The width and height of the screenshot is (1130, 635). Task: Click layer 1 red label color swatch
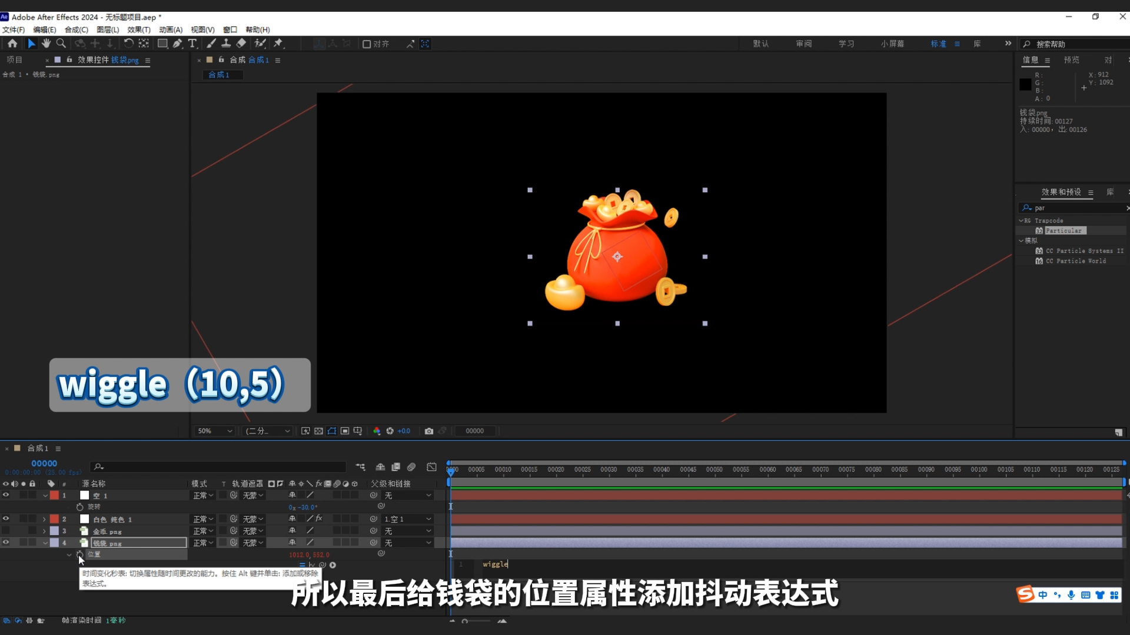coord(54,496)
